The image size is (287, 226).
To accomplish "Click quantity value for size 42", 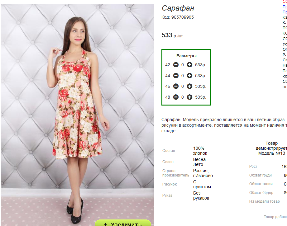I will (183, 65).
